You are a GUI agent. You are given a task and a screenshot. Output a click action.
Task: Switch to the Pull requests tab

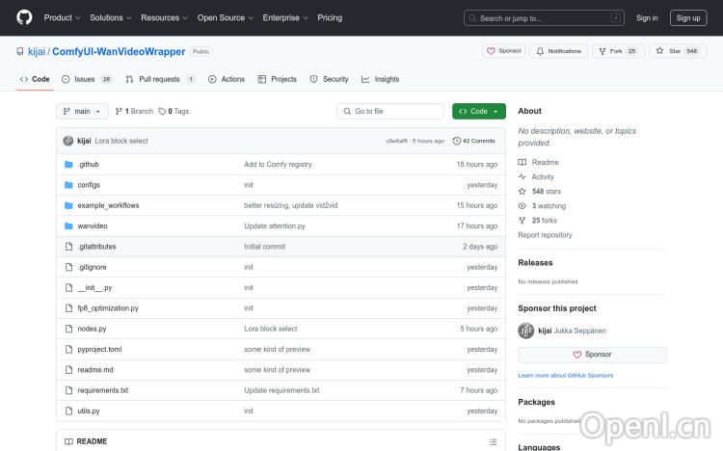[159, 79]
